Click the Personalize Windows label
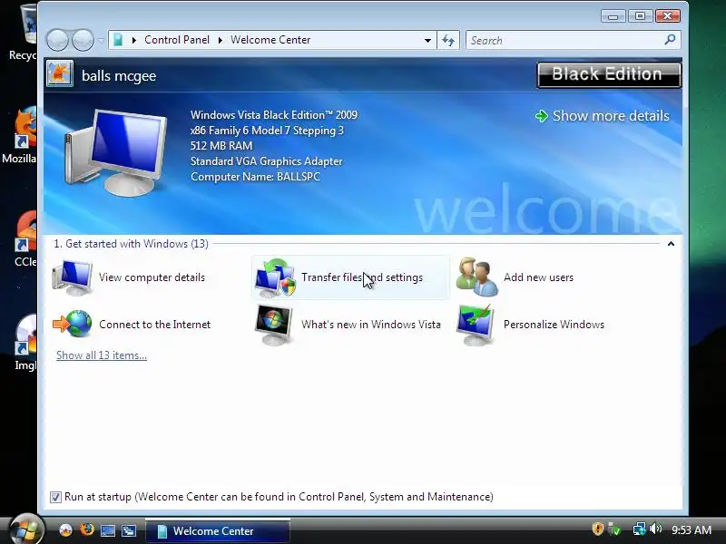Screen dimensions: 726x544 554,325
